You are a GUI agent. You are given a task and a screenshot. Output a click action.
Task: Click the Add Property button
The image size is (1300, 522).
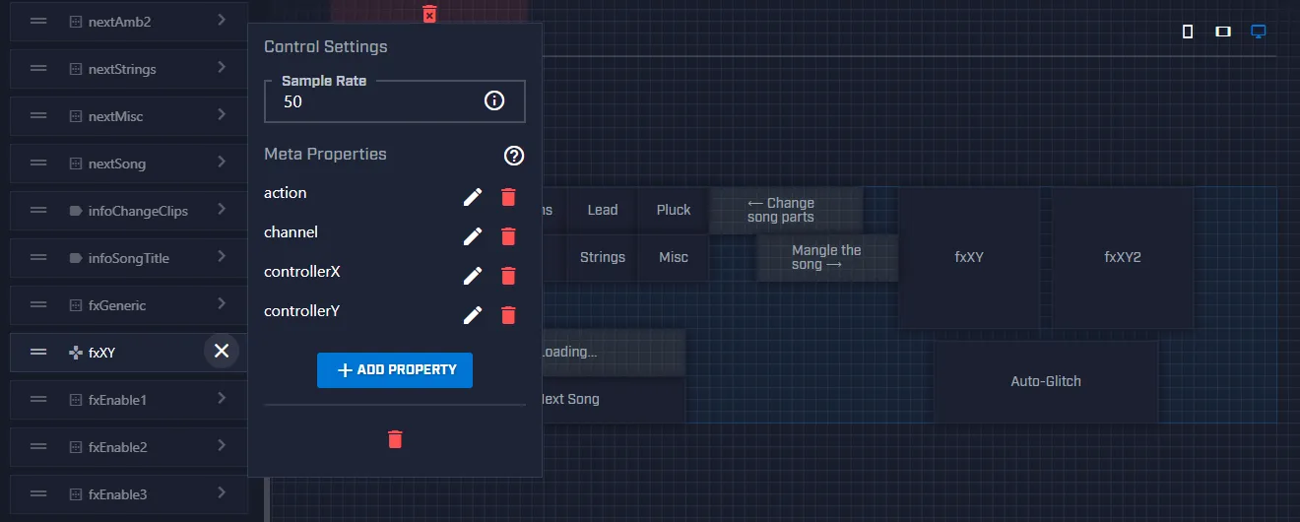tap(395, 370)
